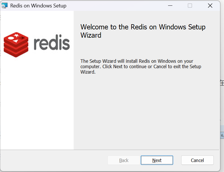Click the Next button
Screen dimensions: 224x172
(157, 160)
